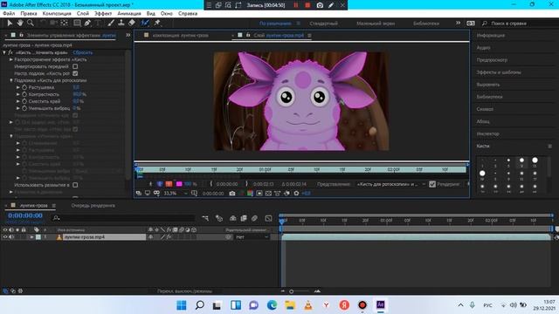Expand the лунтик-гроза.mp4 layer in timeline
The width and height of the screenshot is (559, 314).
pos(31,236)
